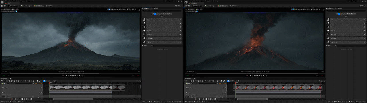367x103 pixels.
Task: Select Camera Cuts track in left Sequencer
Action: (x=22, y=88)
